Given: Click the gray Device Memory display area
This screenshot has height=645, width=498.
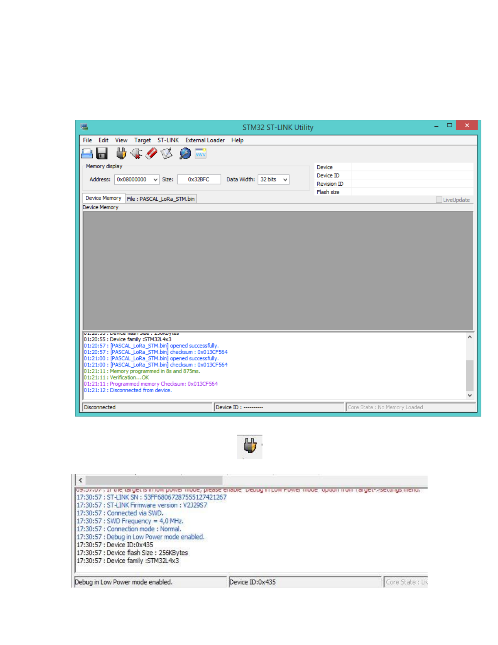Looking at the screenshot, I should tap(278, 271).
